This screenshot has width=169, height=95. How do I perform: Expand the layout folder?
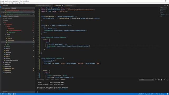pyautogui.click(x=8, y=34)
